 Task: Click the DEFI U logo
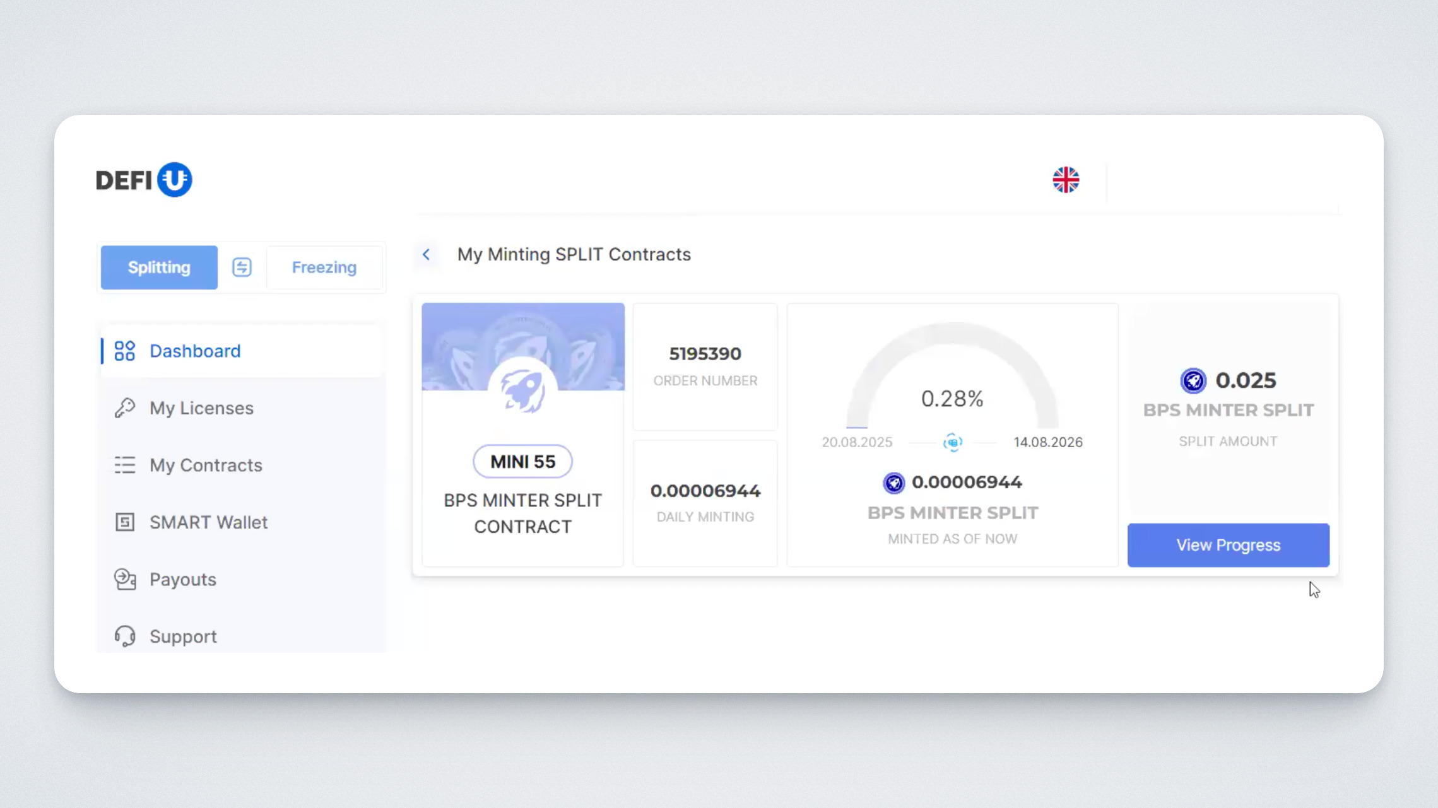[144, 180]
